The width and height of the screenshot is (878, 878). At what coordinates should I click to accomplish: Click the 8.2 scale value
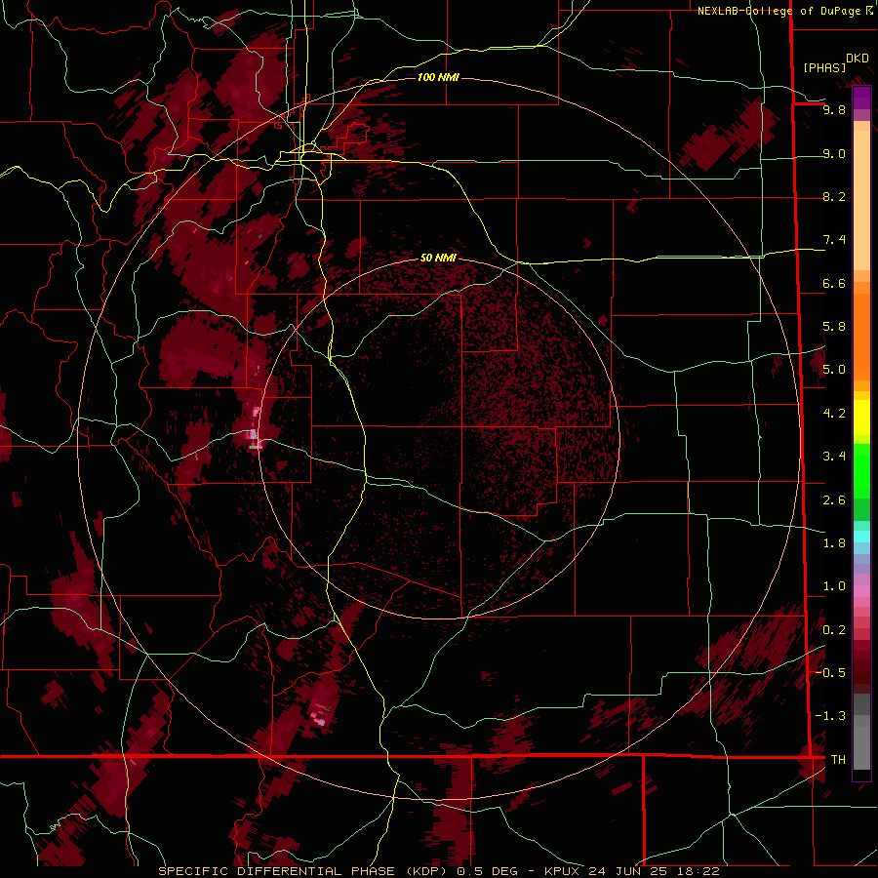pos(834,196)
